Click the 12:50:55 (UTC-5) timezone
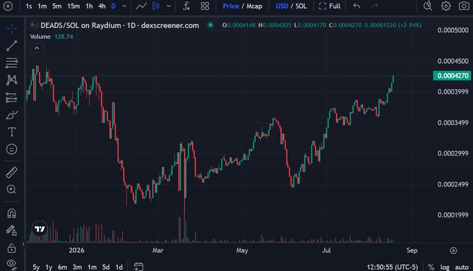The image size is (473, 271). tap(392, 267)
